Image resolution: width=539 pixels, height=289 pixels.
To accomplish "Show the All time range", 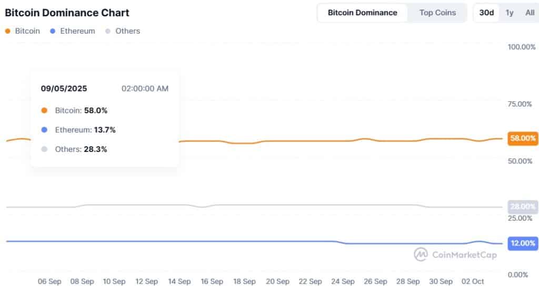I will pos(530,13).
